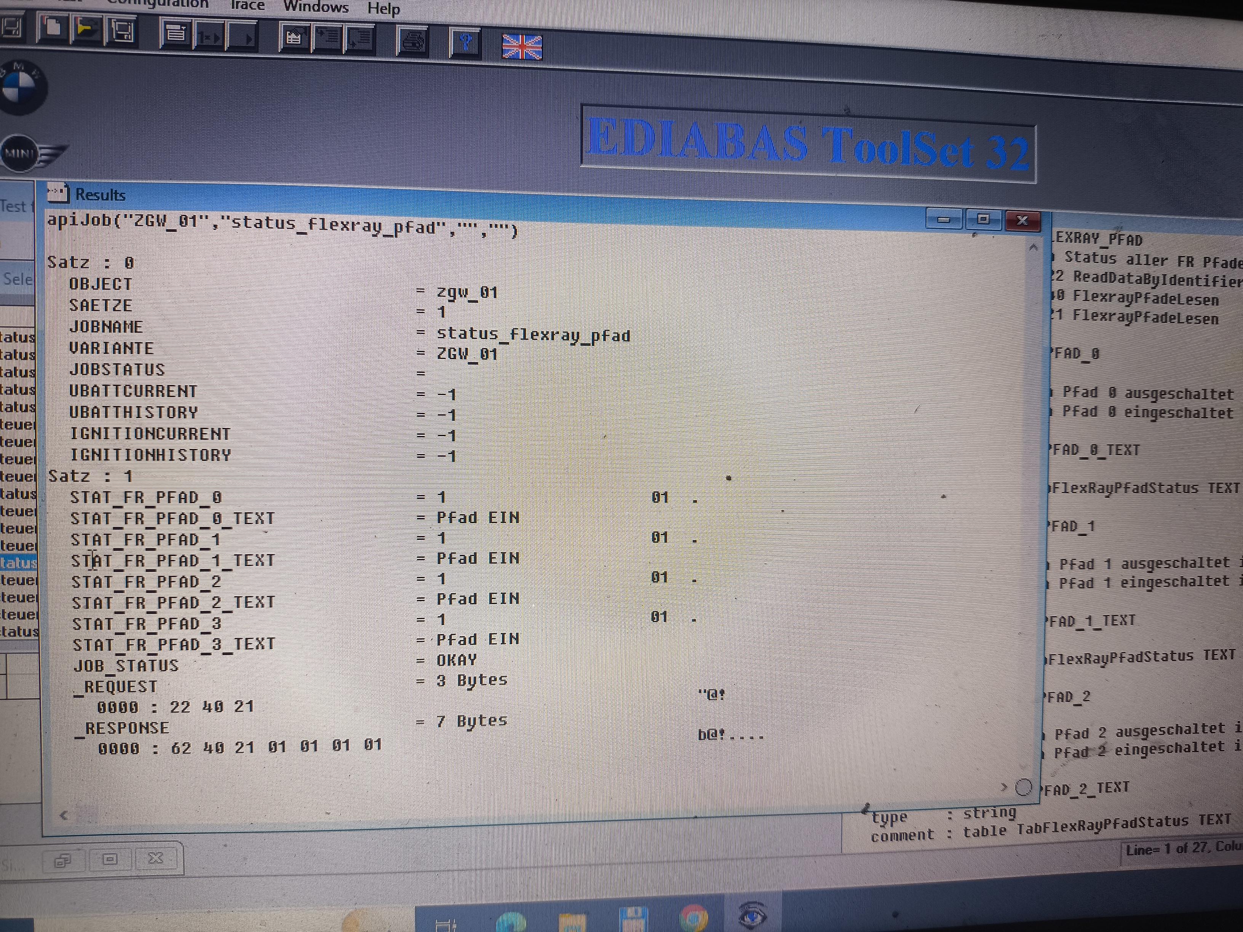Click the '7 Bytes' response size value
The width and height of the screenshot is (1243, 932).
(471, 721)
